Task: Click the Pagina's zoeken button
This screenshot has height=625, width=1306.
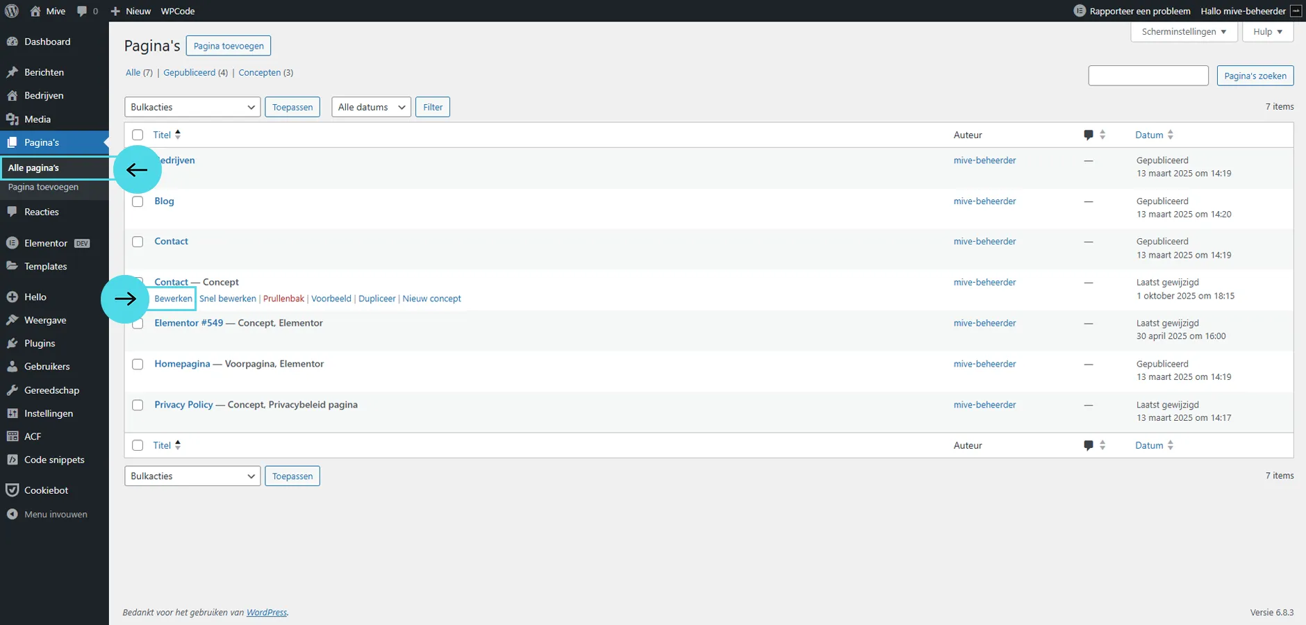Action: tap(1255, 76)
